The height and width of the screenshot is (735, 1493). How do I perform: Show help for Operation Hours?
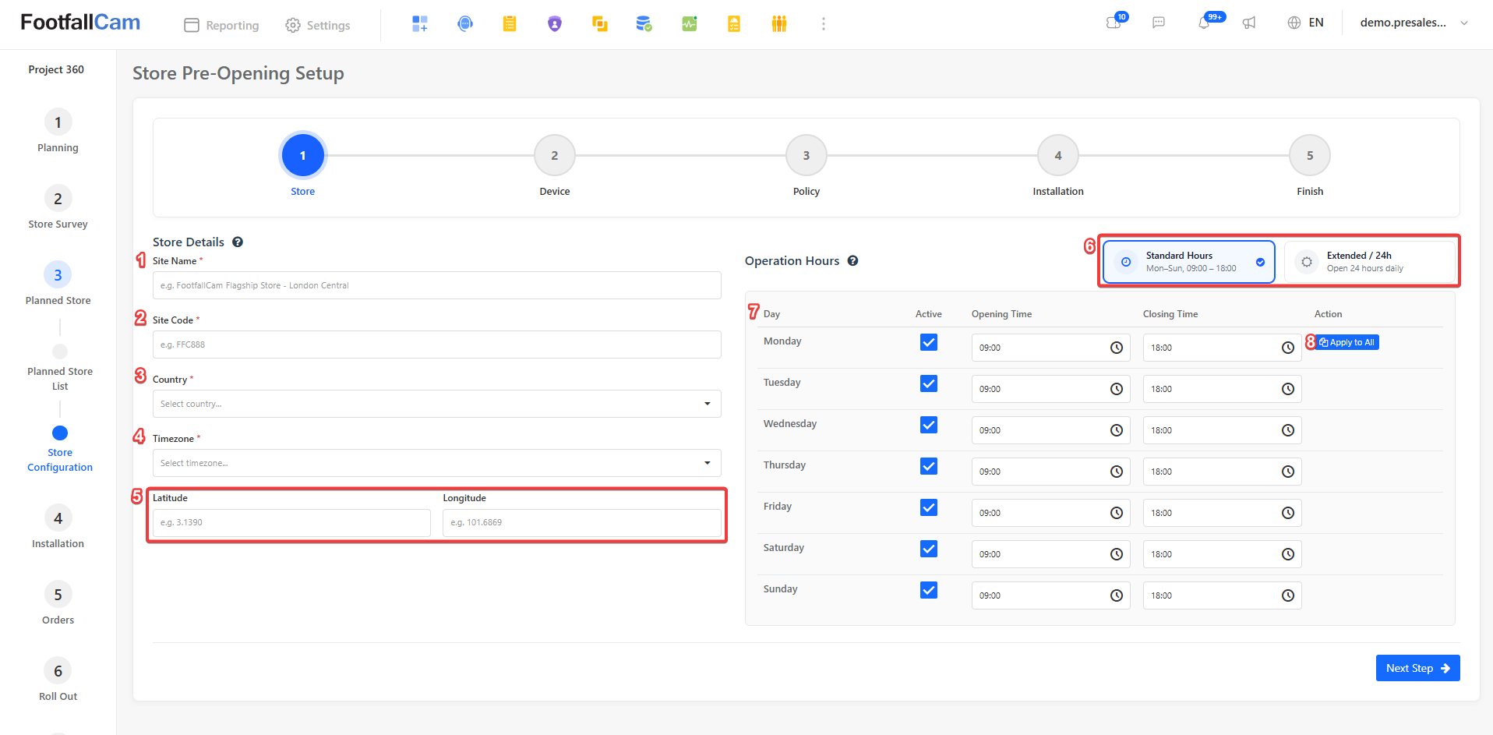(x=853, y=261)
